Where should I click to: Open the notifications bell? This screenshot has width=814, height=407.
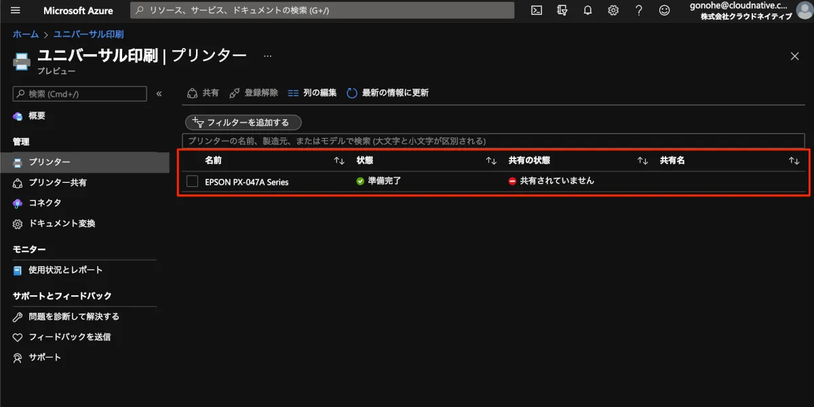pyautogui.click(x=587, y=10)
